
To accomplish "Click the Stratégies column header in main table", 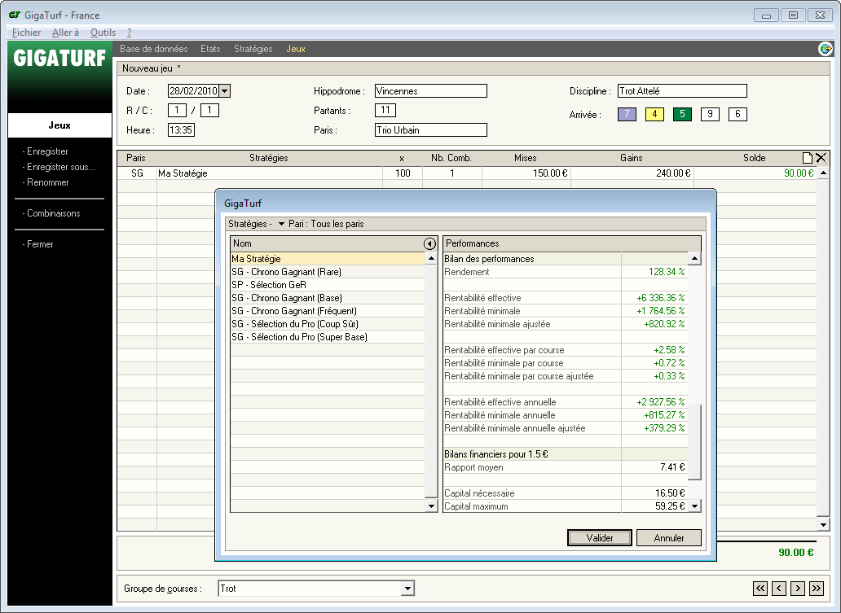I will [x=269, y=158].
